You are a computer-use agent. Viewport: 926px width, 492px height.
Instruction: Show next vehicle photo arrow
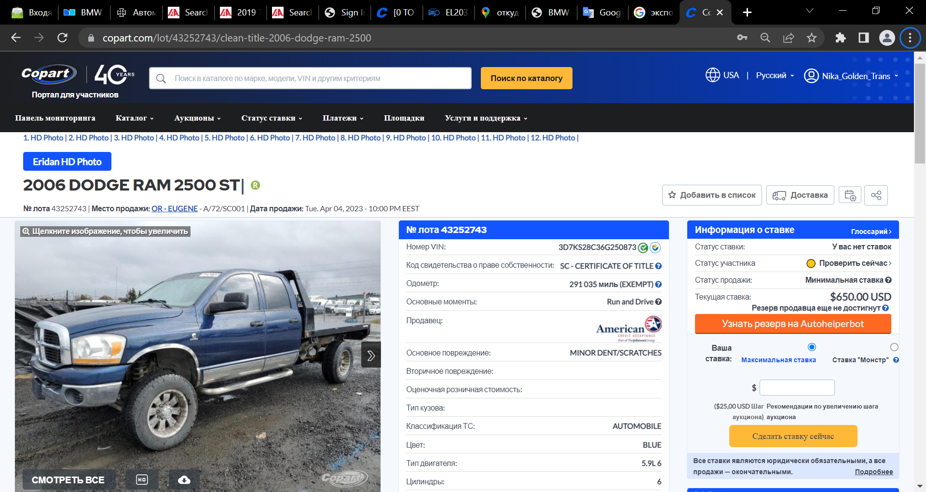pos(371,355)
